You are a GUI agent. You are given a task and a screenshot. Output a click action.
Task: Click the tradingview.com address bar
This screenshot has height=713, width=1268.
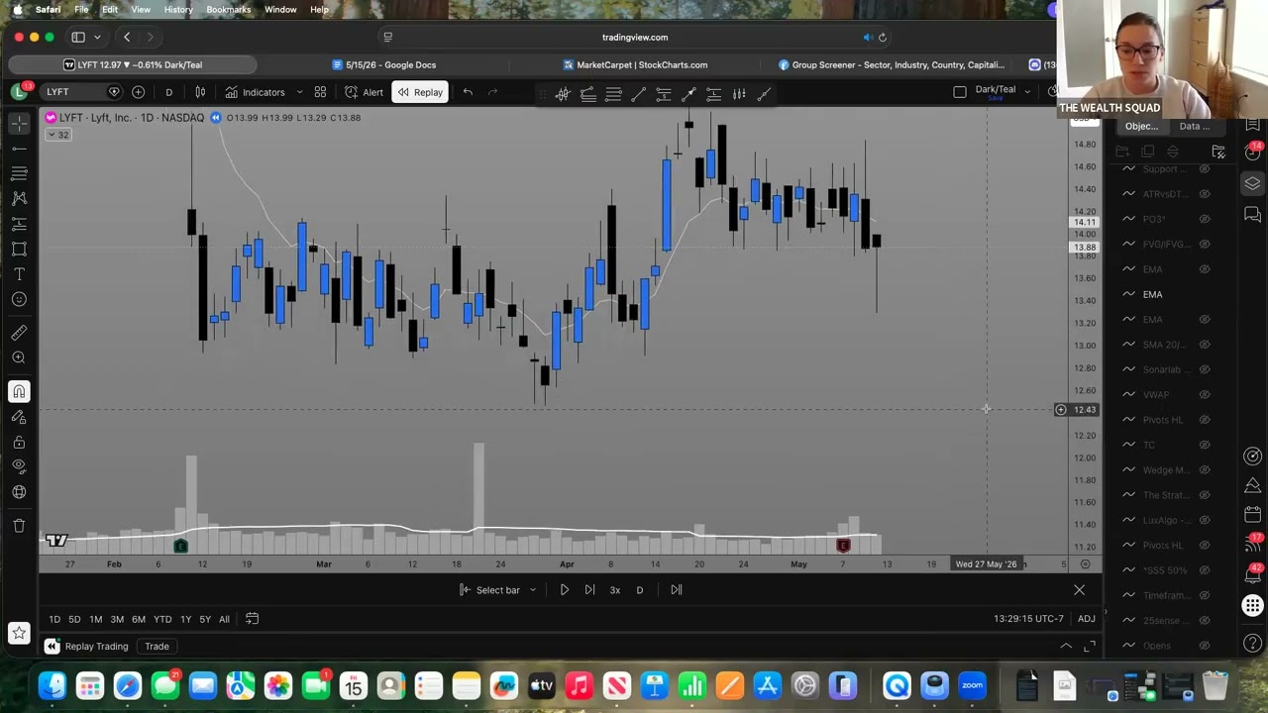[x=635, y=38]
